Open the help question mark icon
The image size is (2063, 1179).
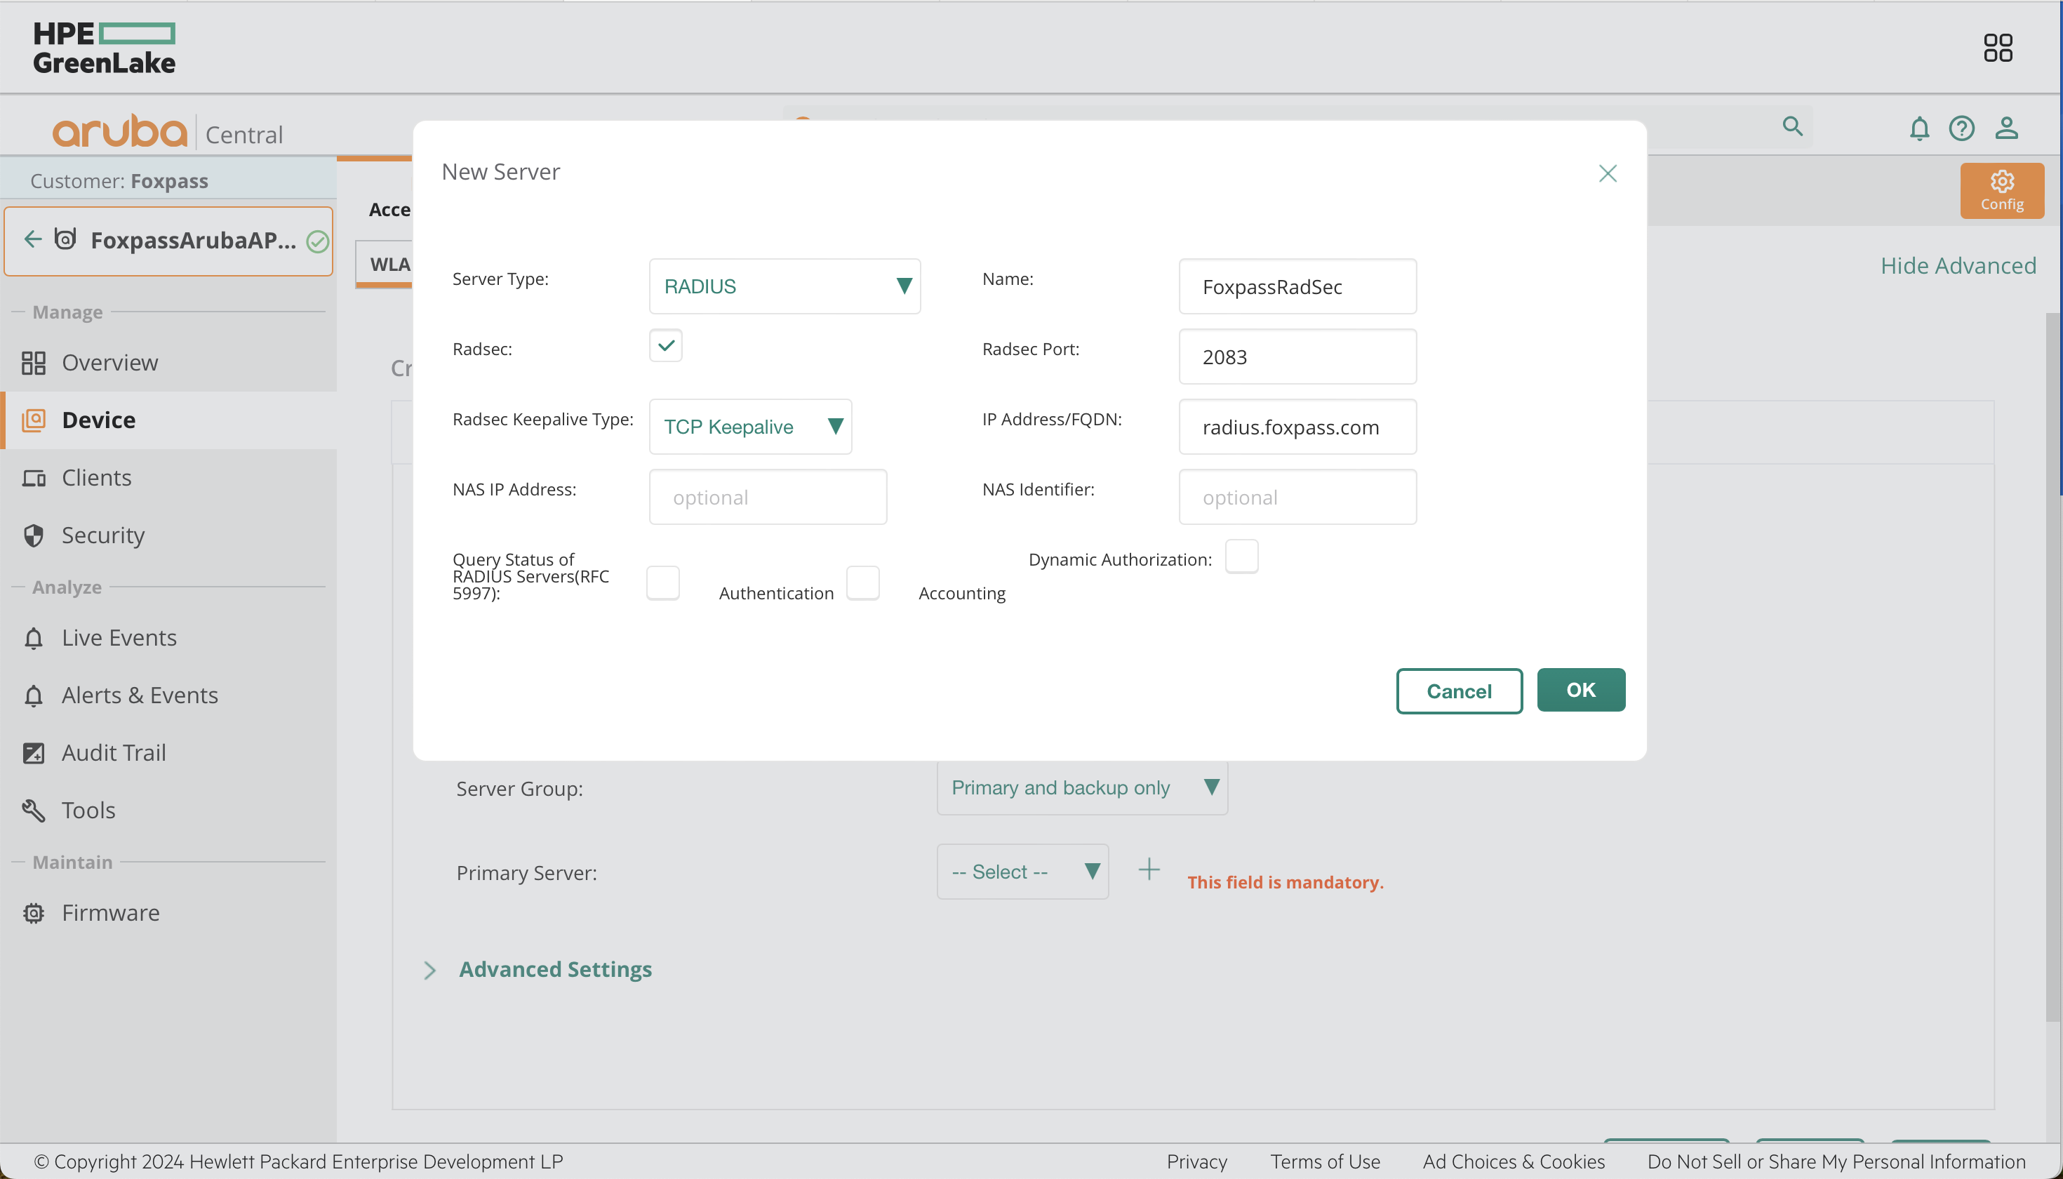tap(1962, 128)
